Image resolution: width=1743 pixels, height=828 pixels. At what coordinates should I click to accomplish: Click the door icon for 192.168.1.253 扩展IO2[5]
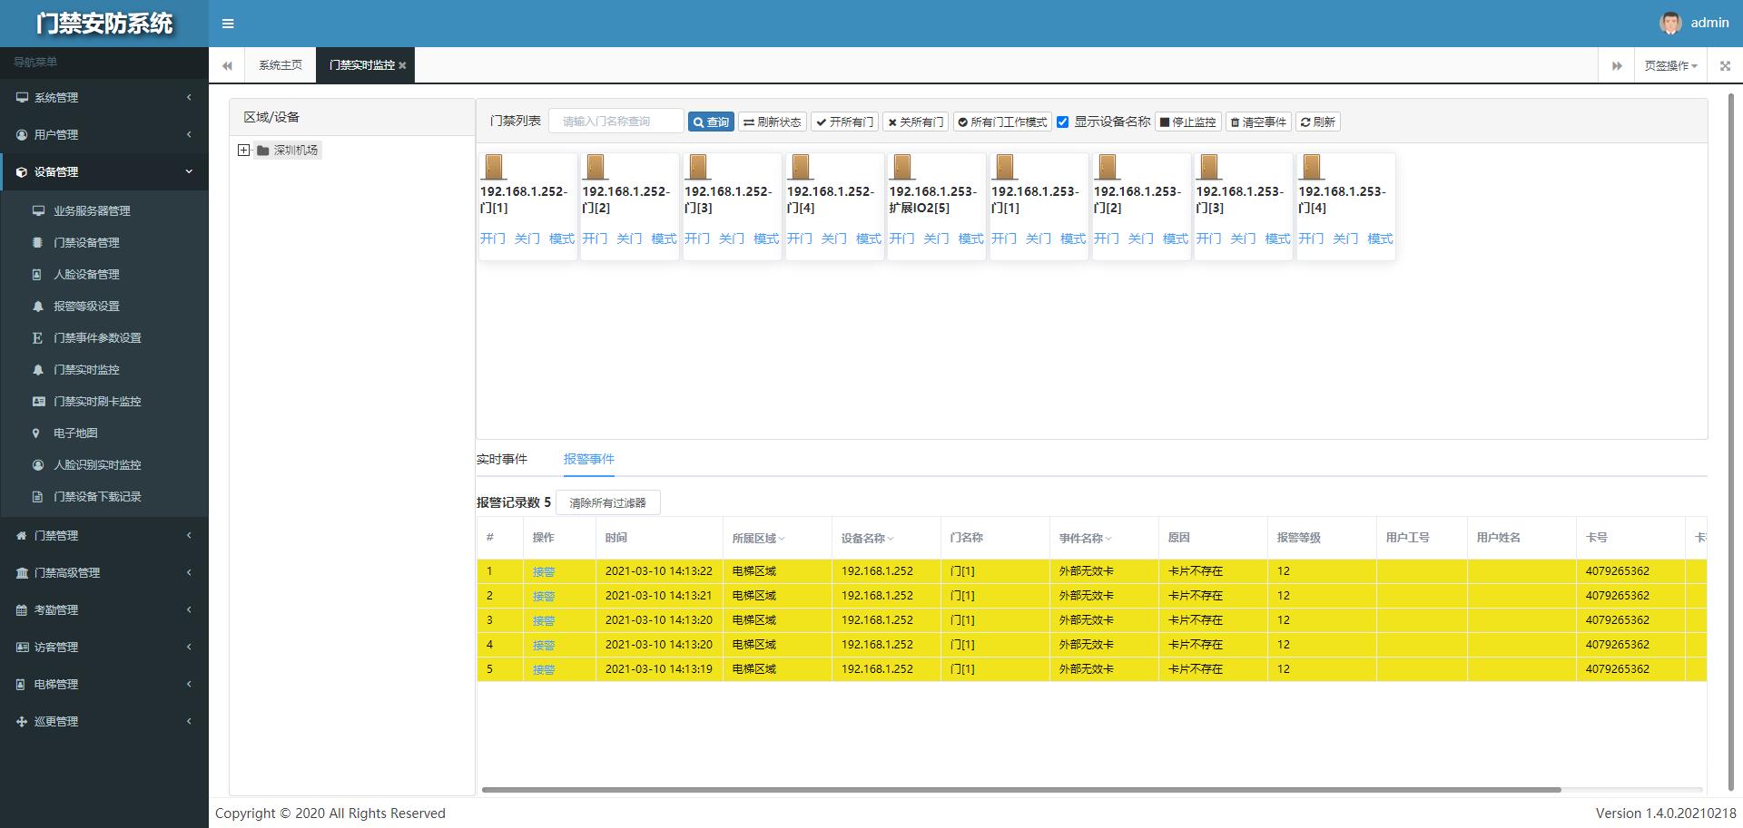[902, 168]
